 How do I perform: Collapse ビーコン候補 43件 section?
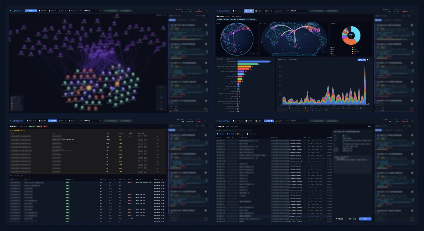[18, 130]
